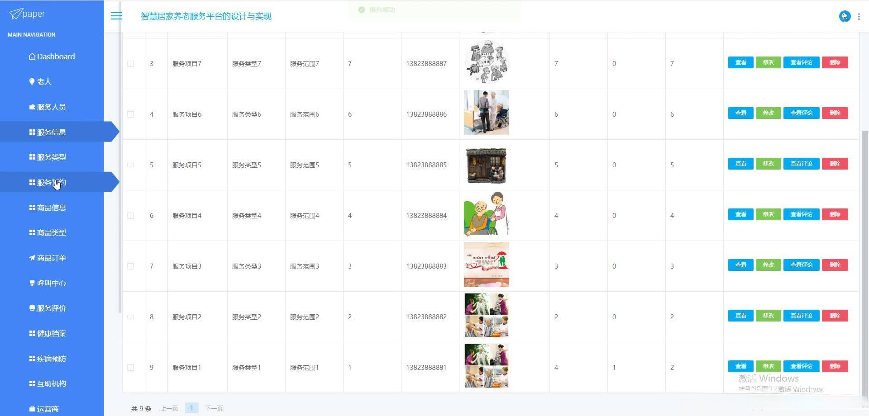
Task: Click the Dashboard home icon
Action: (x=32, y=57)
